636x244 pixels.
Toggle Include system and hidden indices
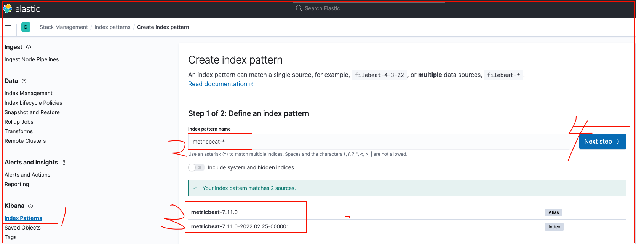pos(197,167)
